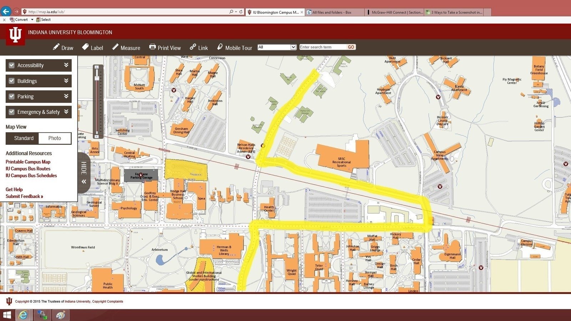Viewport: 571px width, 321px height.
Task: Toggle the Buildings layer checkbox
Action: [12, 81]
